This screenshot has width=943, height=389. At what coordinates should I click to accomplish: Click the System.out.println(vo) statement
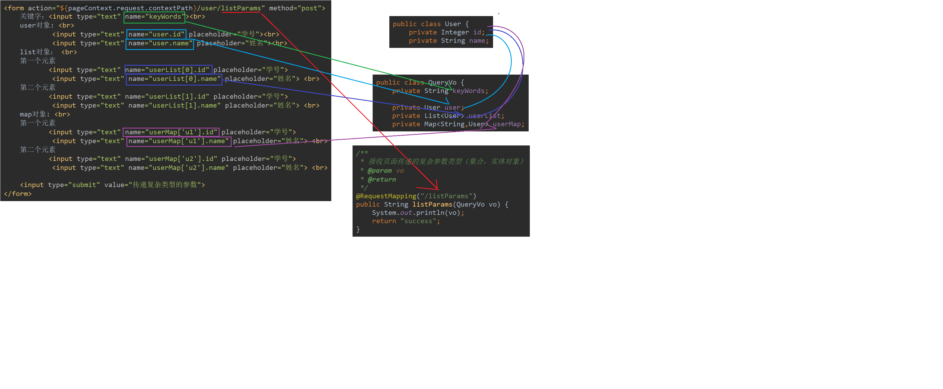click(x=418, y=213)
